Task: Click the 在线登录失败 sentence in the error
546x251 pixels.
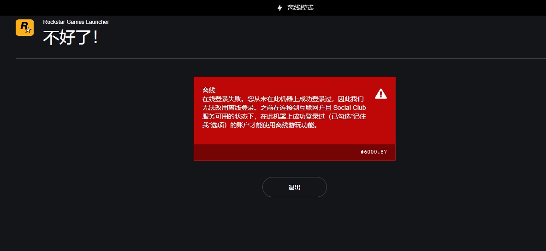Action: pyautogui.click(x=221, y=99)
